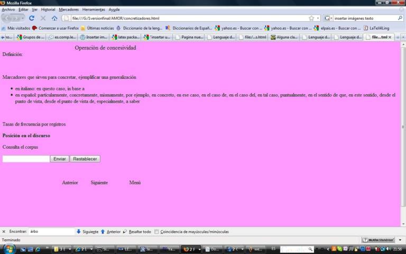Click the McAfee SiteAdvisor status icon
The height and width of the screenshot is (254, 406).
[383, 240]
